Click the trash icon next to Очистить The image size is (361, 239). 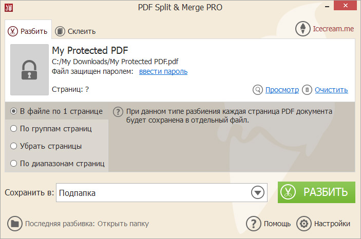307,90
